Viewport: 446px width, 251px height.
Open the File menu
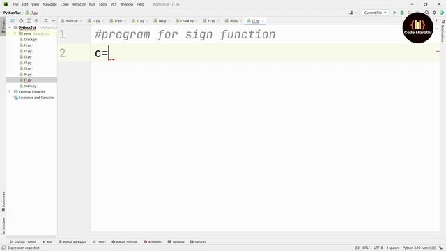15,4
